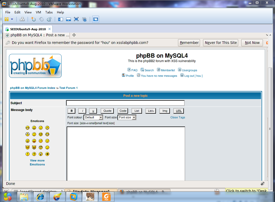Insert the cool sunglasses emoticon
Viewport: 275px width, 202px height.
pyautogui.click(x=41, y=134)
